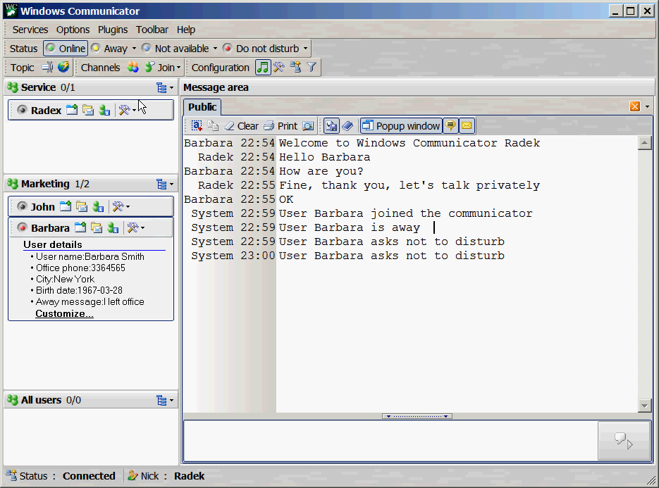Screen dimensions: 659x488
Task: Expand the wrench tools dropdown for Barbara
Action: point(135,227)
